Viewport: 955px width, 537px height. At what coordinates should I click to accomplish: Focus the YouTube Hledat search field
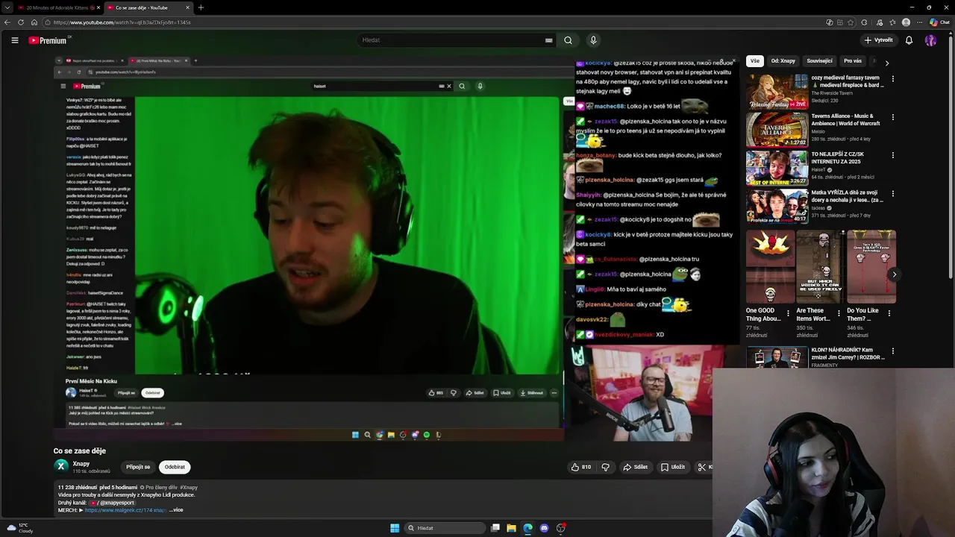point(451,40)
